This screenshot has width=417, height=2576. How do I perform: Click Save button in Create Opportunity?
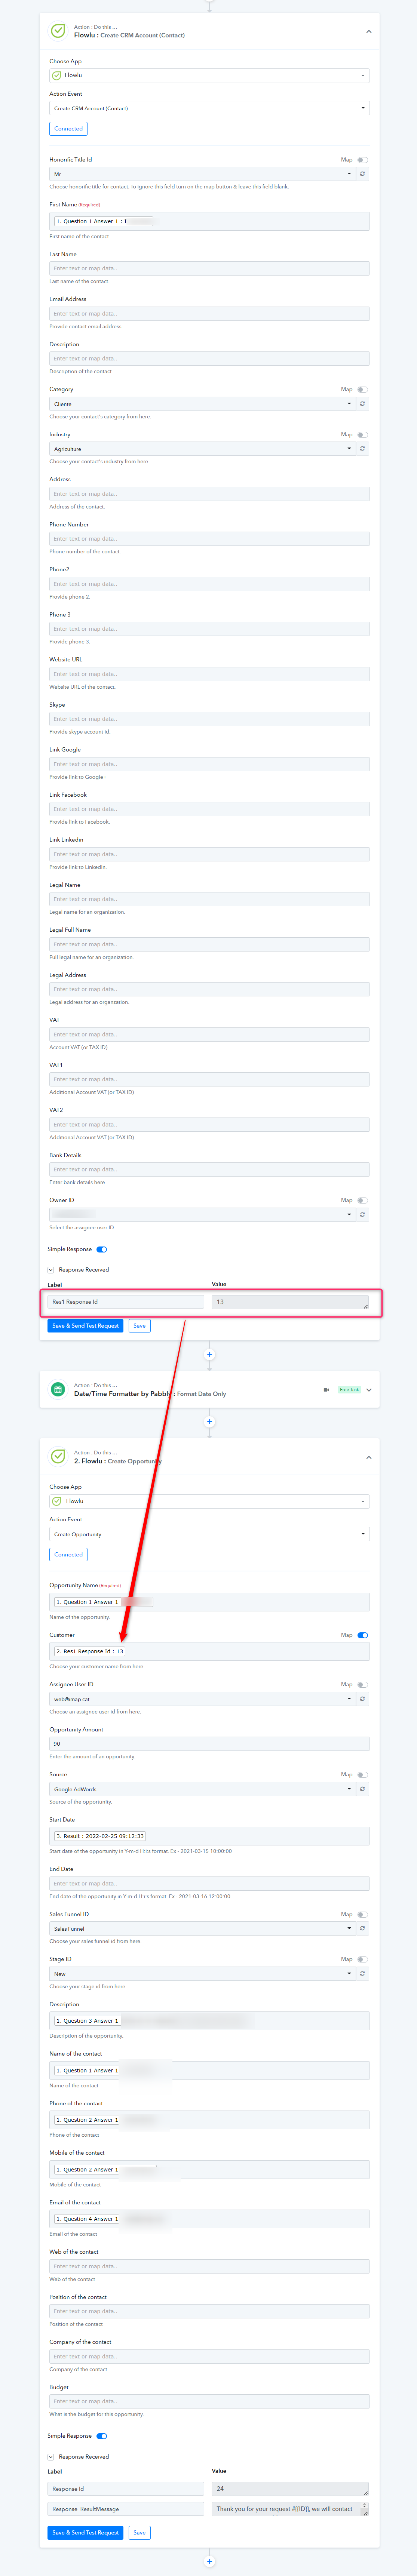[139, 2533]
